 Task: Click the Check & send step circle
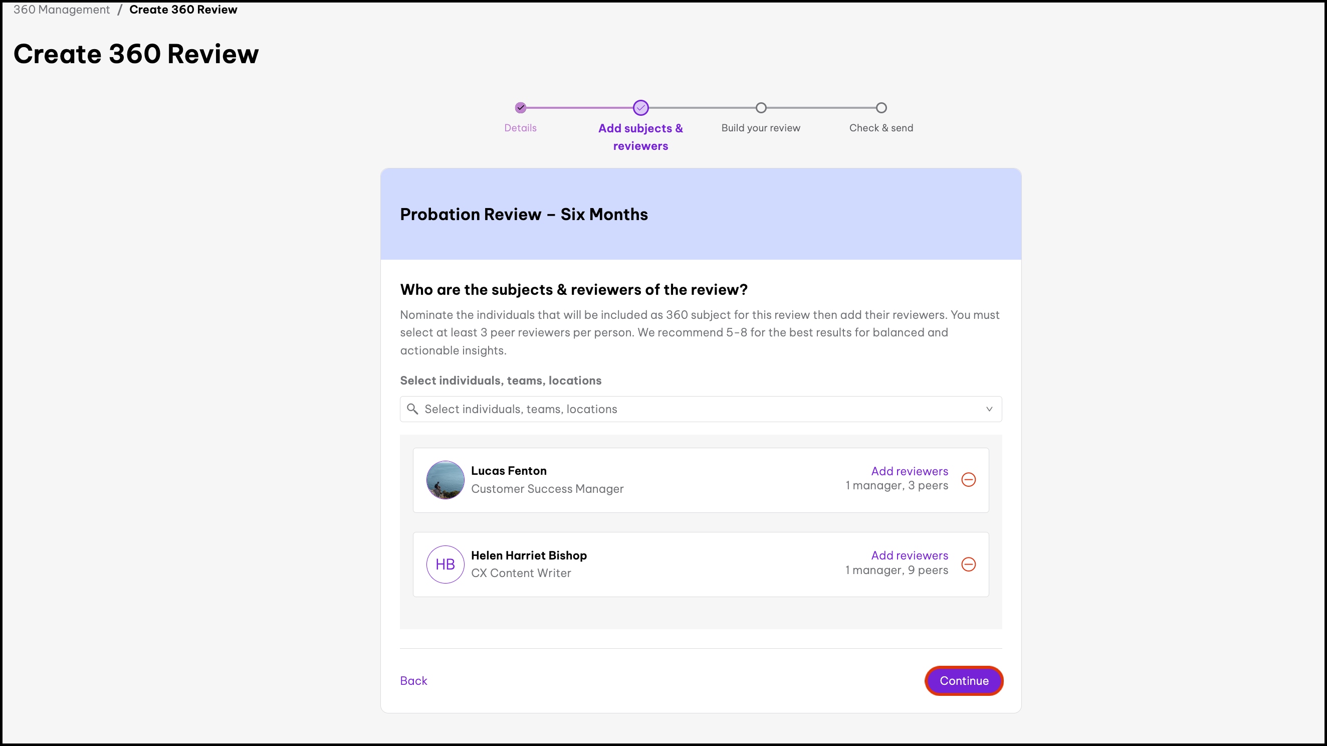pyautogui.click(x=881, y=108)
